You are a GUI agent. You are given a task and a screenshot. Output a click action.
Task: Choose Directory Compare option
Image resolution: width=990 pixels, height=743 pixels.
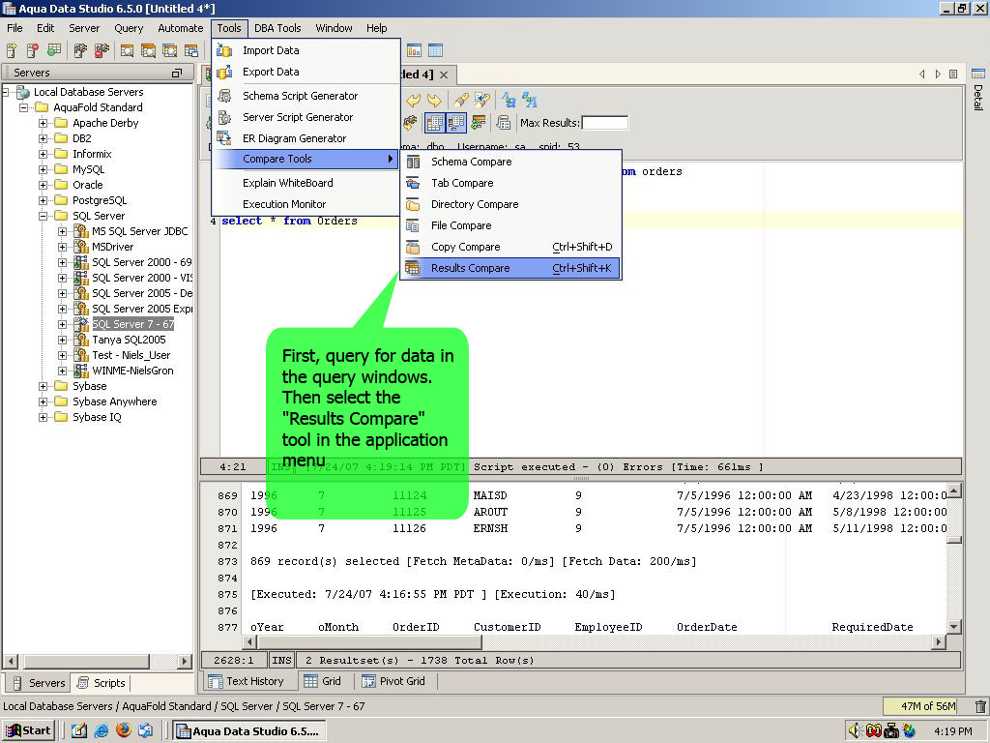tap(510, 204)
